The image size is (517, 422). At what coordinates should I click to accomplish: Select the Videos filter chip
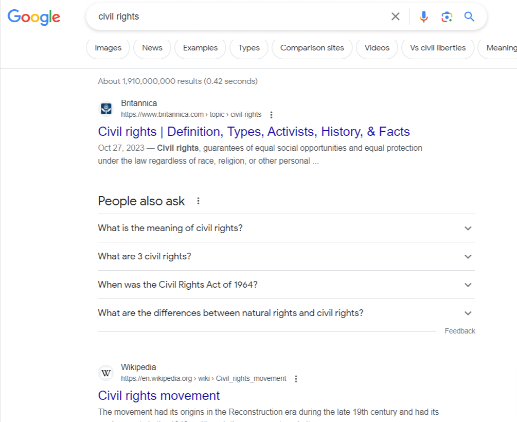pos(377,48)
